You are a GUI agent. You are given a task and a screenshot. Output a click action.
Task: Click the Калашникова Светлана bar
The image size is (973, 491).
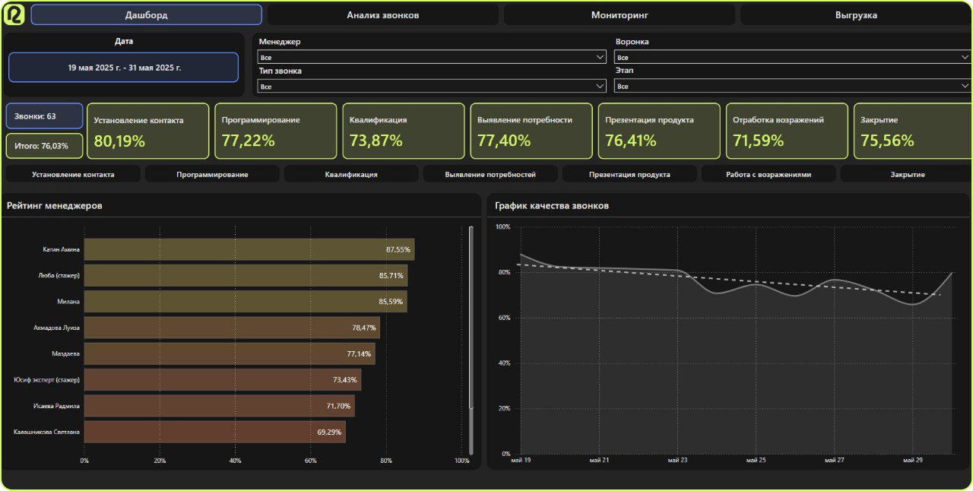pos(214,432)
